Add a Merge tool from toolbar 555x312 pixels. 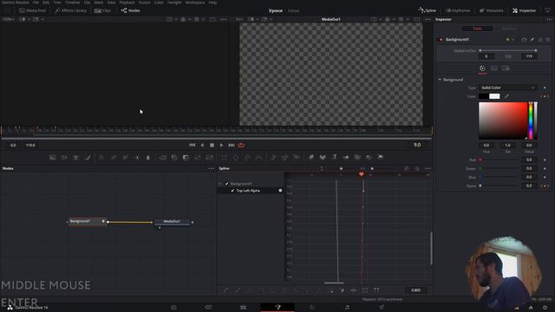click(x=163, y=158)
